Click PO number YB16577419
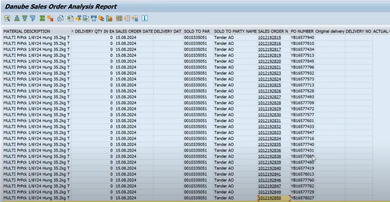This screenshot has height=202, width=390. 303,168
